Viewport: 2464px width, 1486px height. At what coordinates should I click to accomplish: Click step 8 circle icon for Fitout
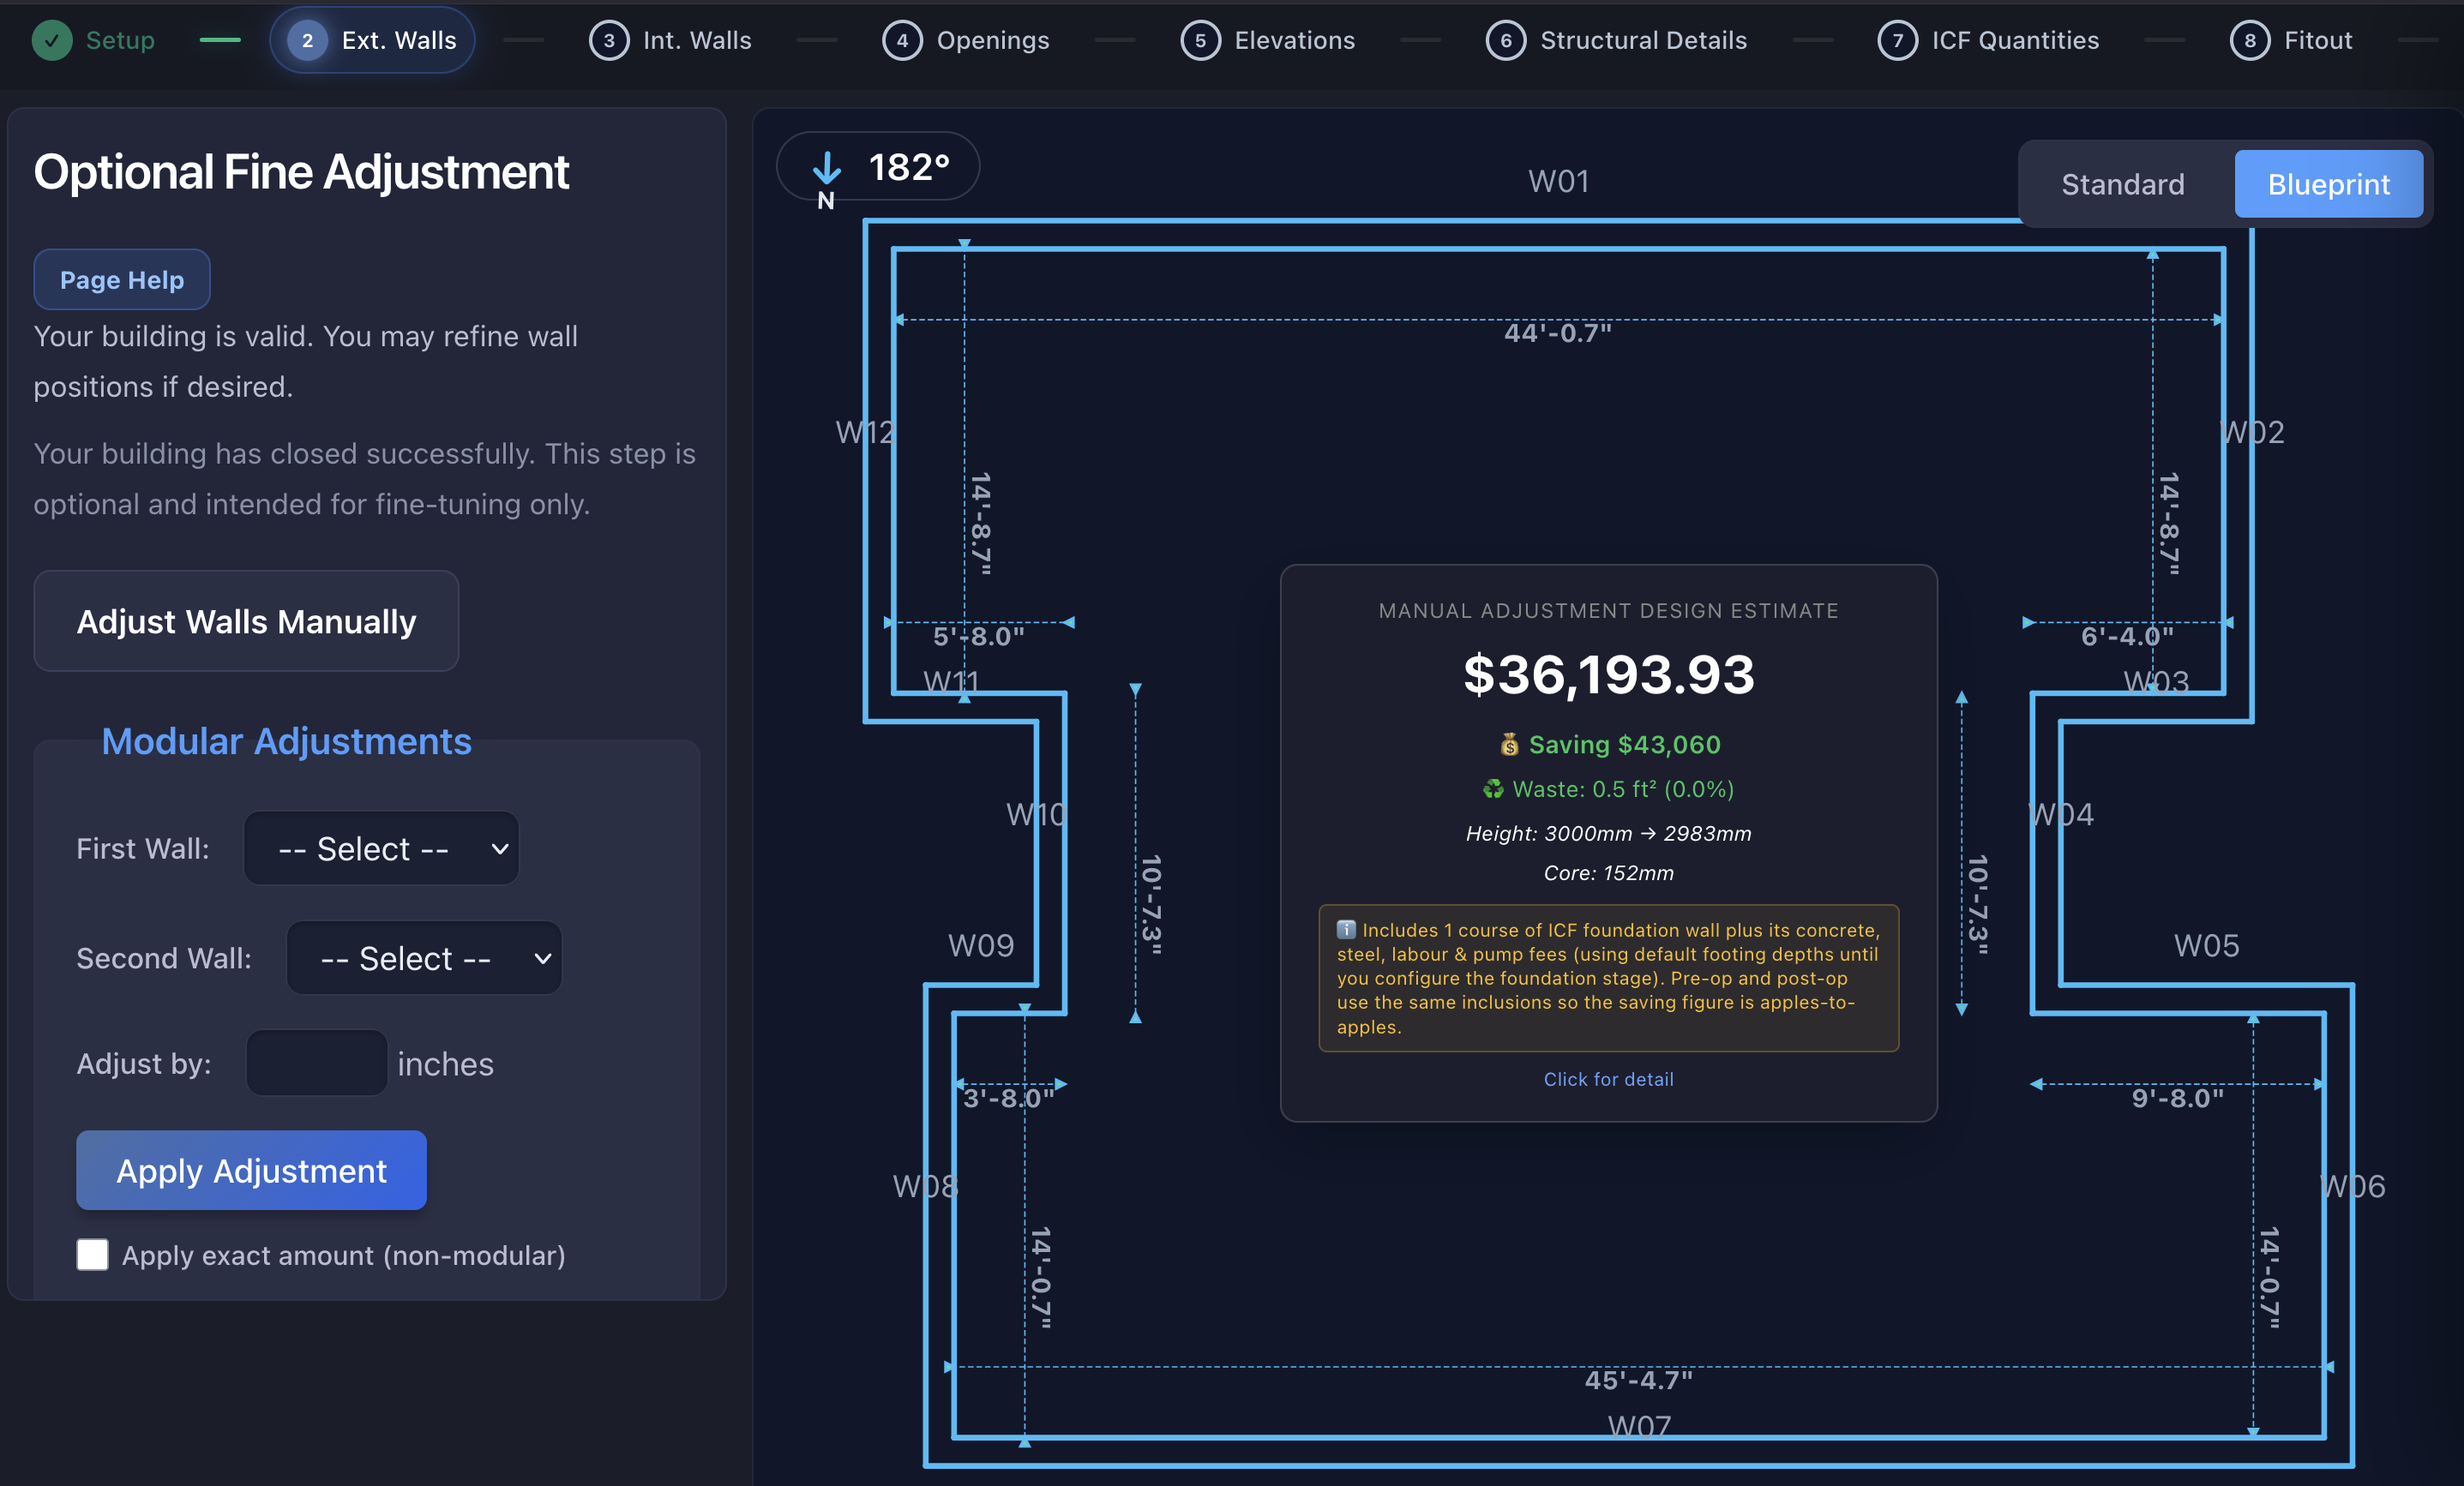coord(2250,40)
